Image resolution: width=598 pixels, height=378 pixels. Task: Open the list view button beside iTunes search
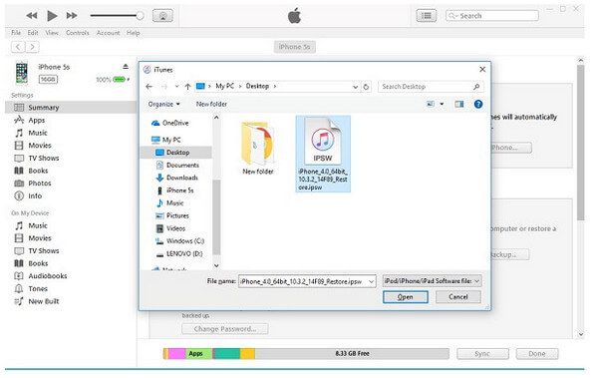coord(426,16)
